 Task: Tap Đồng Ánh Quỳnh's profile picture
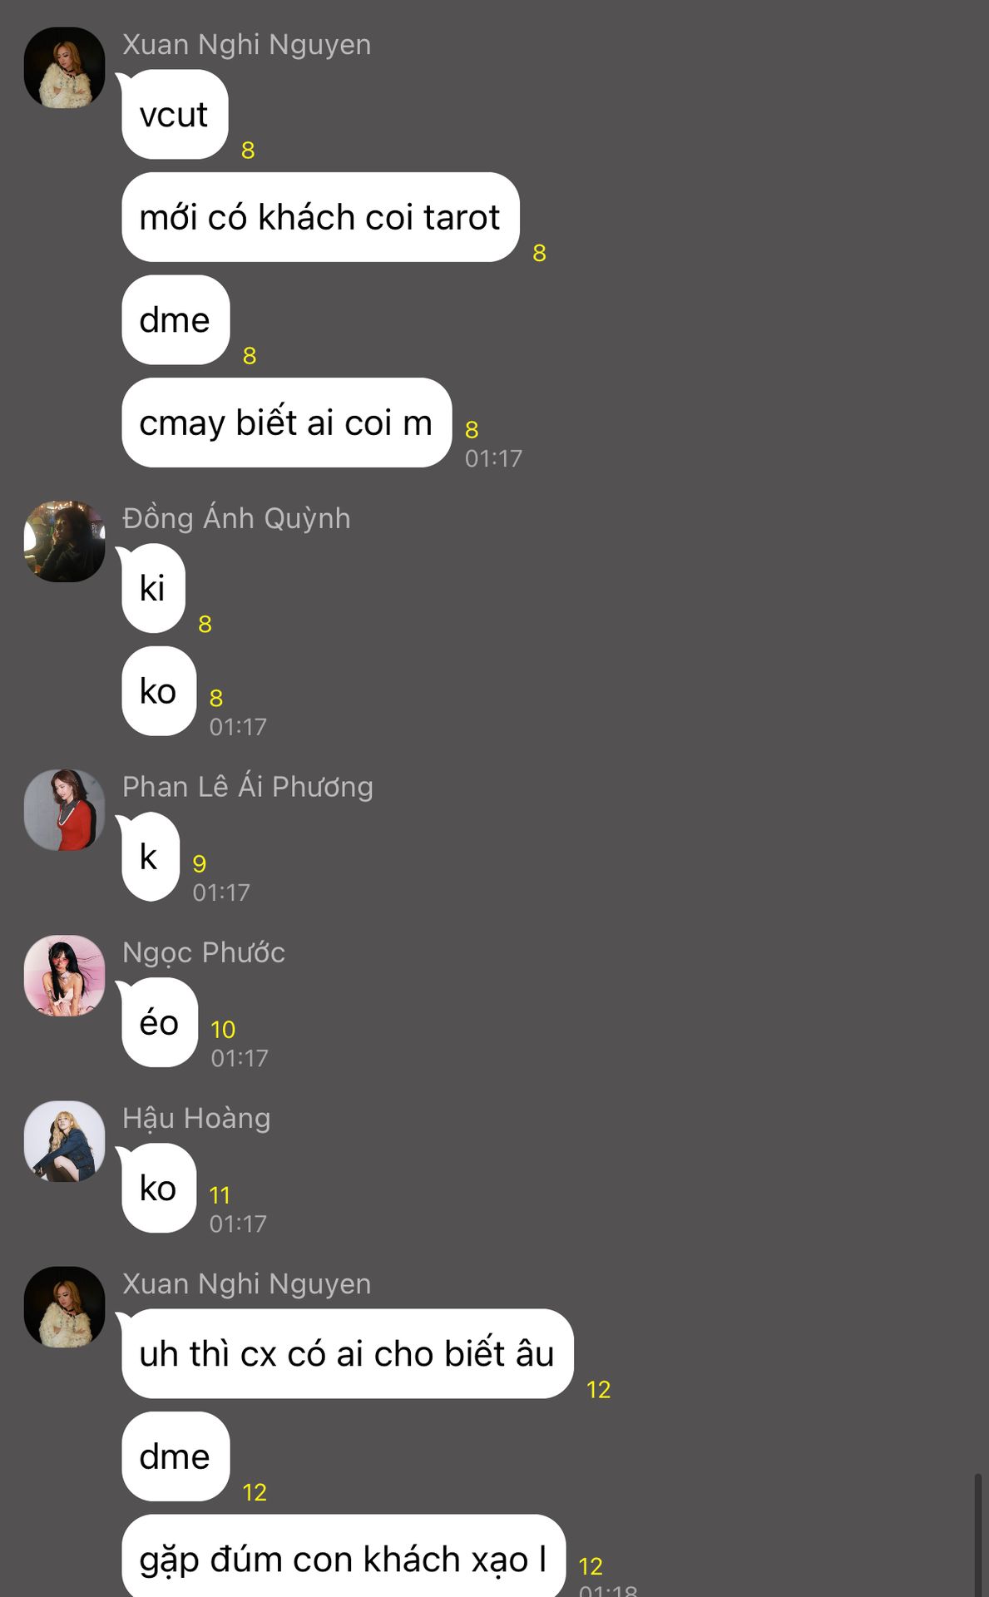pyautogui.click(x=64, y=541)
